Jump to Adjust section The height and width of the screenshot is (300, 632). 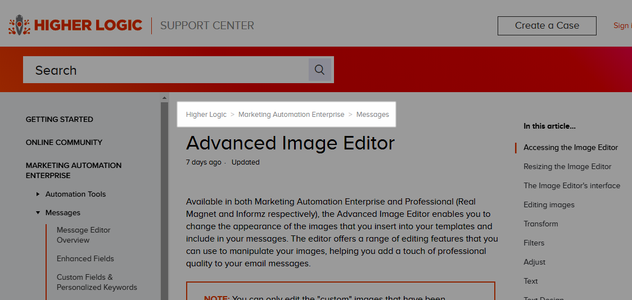[x=535, y=262]
